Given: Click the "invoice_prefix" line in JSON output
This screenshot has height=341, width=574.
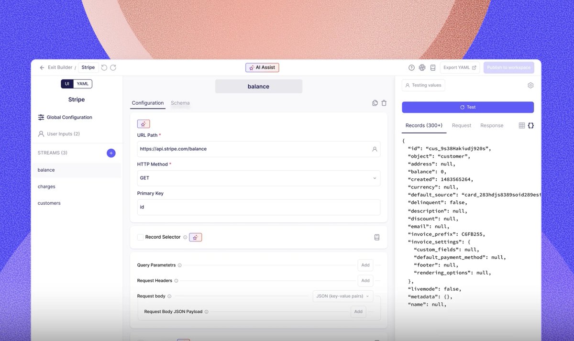Looking at the screenshot, I should (446, 234).
